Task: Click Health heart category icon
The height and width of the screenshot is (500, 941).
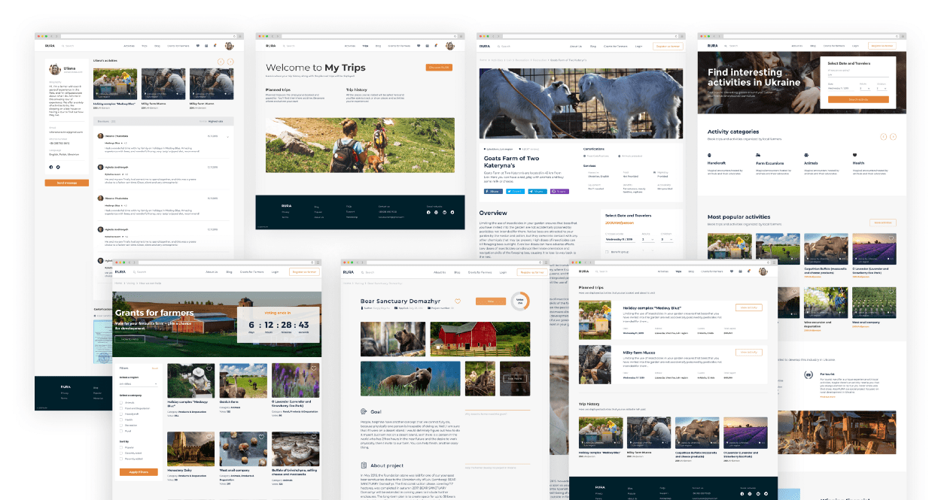Action: 854,155
